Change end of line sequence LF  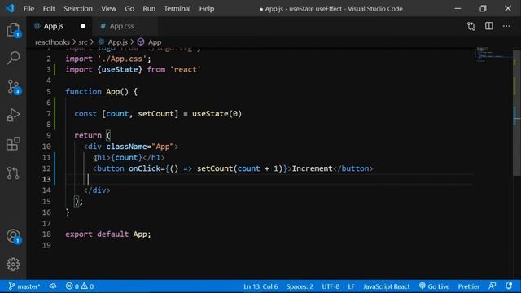[x=351, y=286]
